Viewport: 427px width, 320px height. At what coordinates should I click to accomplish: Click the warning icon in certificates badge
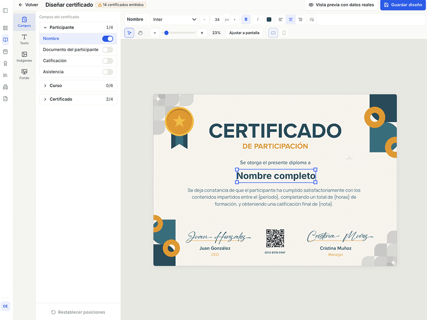click(x=100, y=5)
